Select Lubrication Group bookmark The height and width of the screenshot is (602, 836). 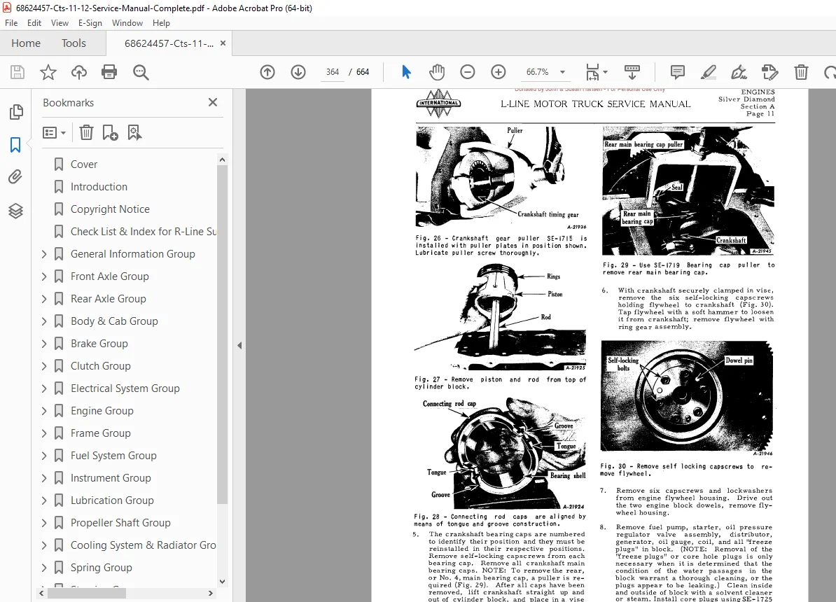click(113, 500)
